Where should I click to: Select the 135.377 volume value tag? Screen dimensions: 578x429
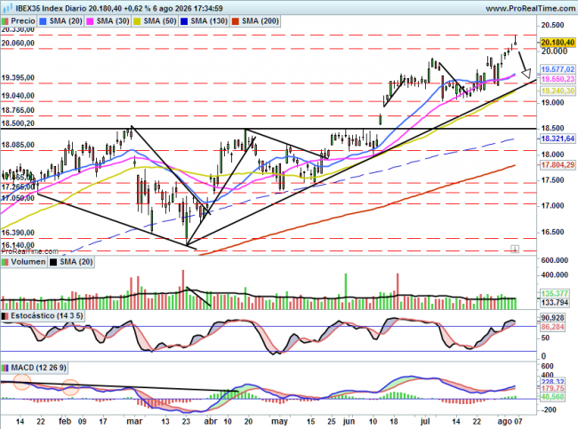[555, 293]
